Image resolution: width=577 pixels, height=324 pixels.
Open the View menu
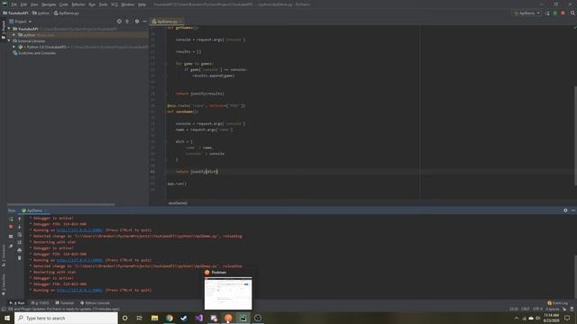click(34, 4)
